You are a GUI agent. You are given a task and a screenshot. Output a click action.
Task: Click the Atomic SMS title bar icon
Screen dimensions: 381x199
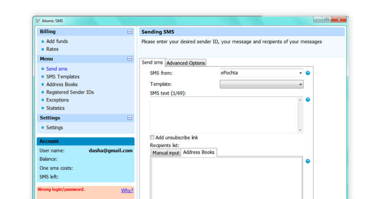38,20
